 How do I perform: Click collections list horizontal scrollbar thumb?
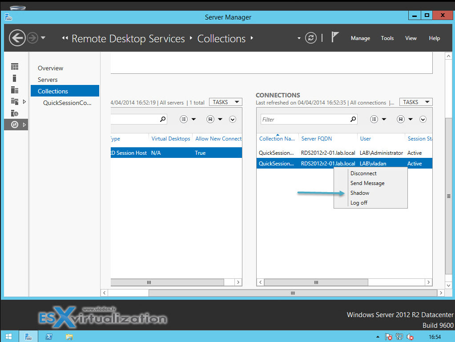click(x=167, y=282)
